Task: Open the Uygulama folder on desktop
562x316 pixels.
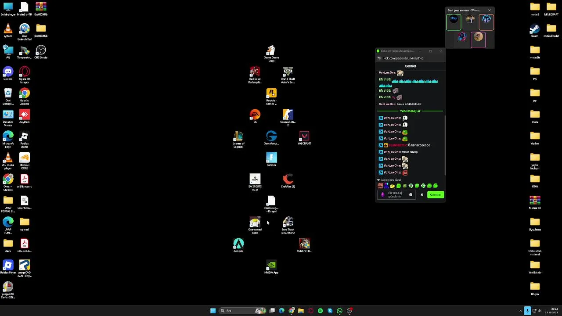Action: pos(535,224)
